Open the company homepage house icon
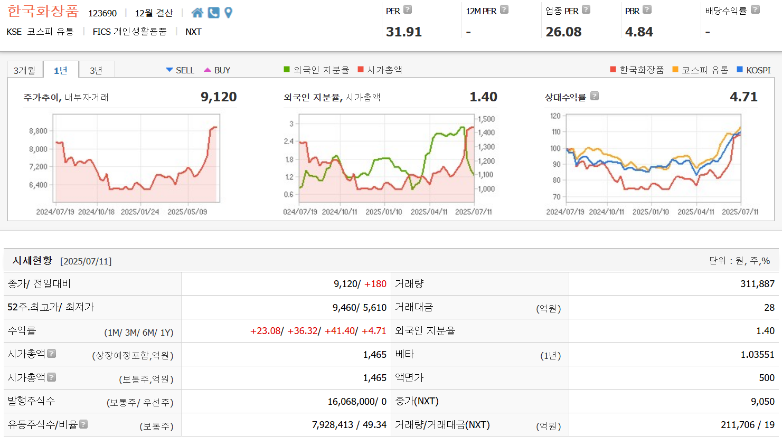 pyautogui.click(x=197, y=13)
